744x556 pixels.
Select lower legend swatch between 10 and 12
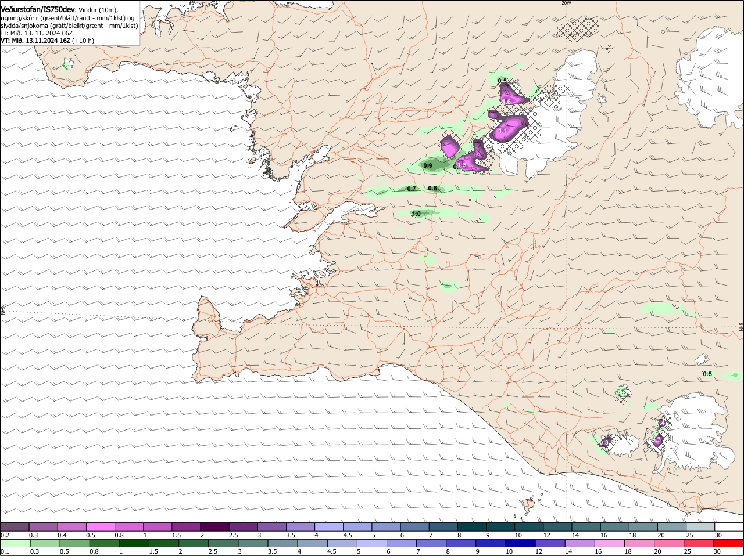[521, 543]
